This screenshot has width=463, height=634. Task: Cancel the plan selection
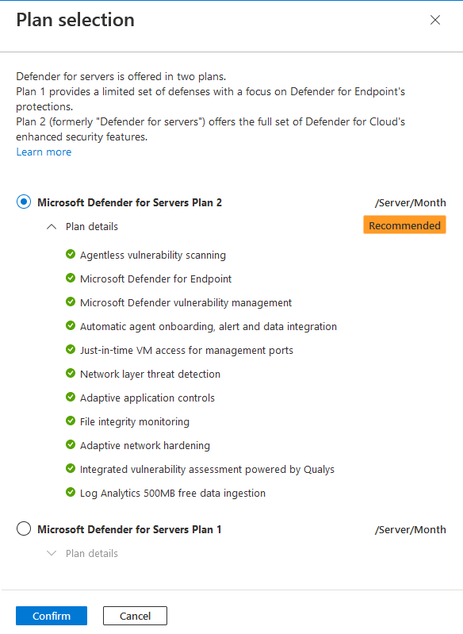(135, 616)
